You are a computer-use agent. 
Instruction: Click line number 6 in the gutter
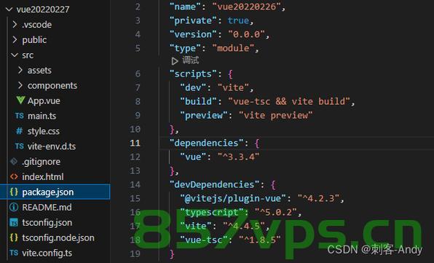point(138,74)
